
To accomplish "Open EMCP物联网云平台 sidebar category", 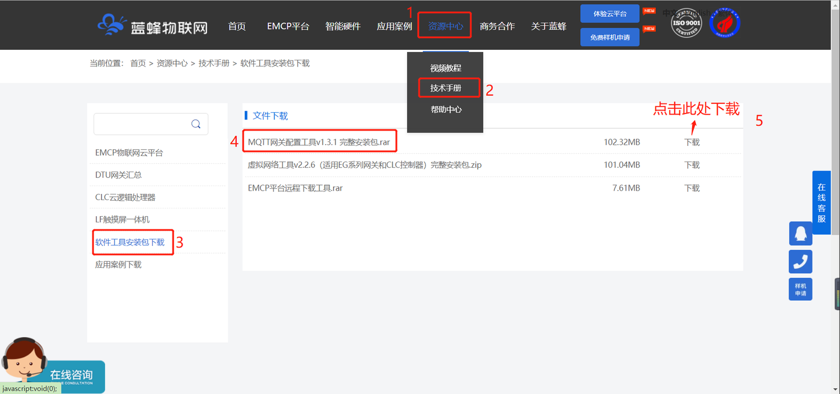I will coord(129,153).
